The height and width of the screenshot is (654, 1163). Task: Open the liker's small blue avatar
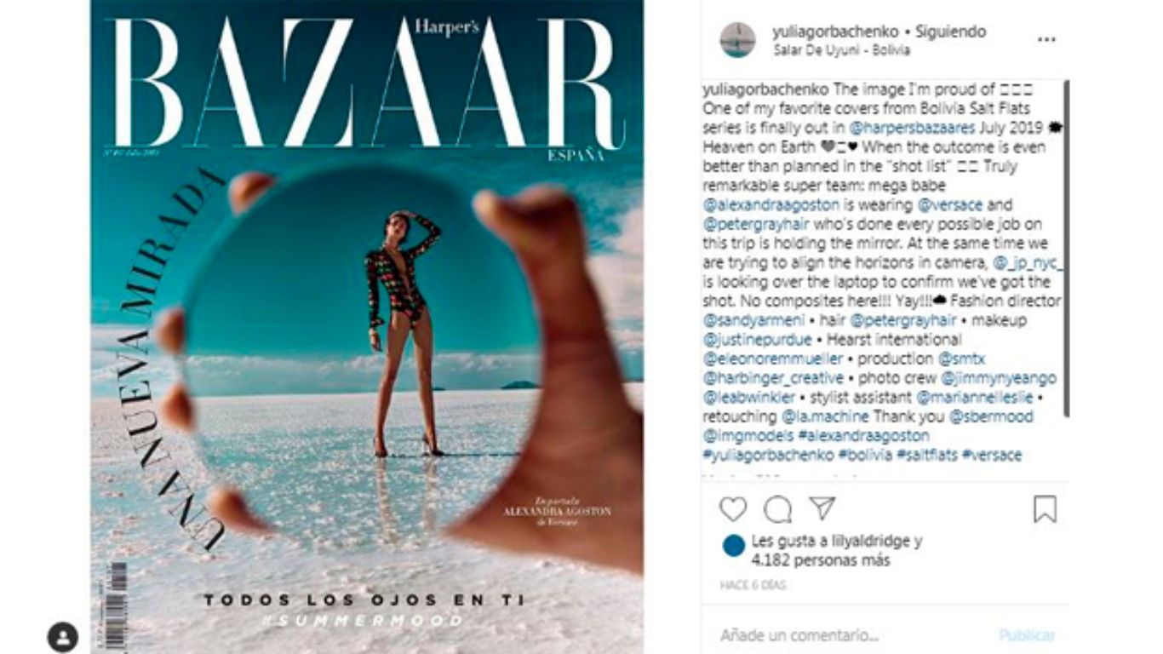733,546
